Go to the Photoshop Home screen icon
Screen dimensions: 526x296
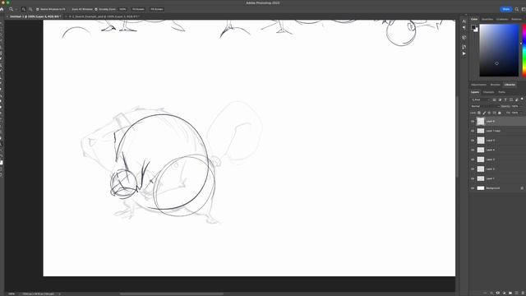[x=2, y=9]
